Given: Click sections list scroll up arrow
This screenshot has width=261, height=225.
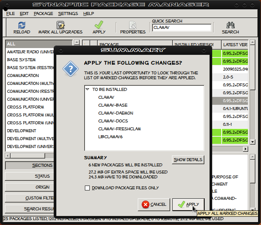Looking at the screenshot, I should pos(77,42).
